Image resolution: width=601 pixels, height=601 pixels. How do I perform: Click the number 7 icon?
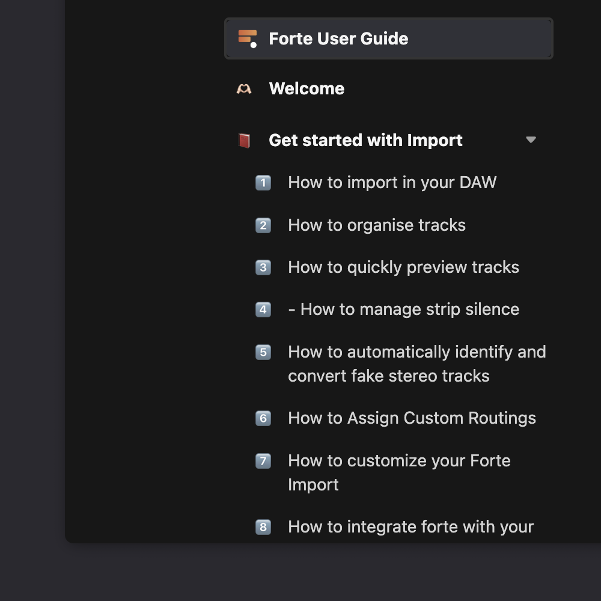click(263, 461)
